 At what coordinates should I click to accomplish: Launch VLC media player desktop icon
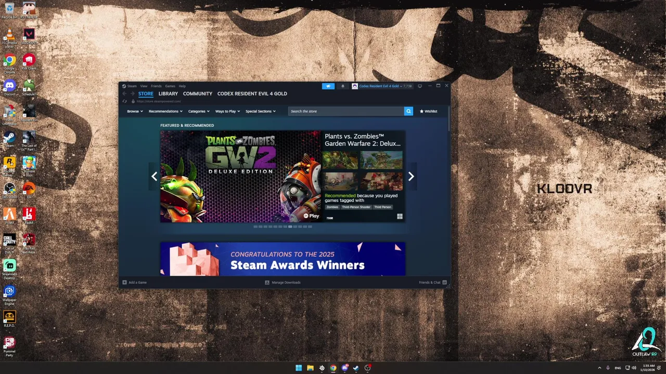[9, 38]
